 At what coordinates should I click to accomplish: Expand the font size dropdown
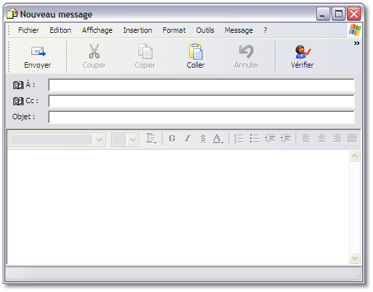(x=133, y=140)
